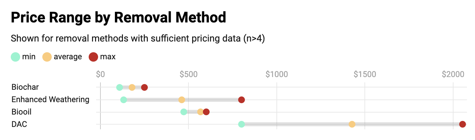Select the DAC minimum price dot
The height and width of the screenshot is (140, 475).
pos(242,124)
